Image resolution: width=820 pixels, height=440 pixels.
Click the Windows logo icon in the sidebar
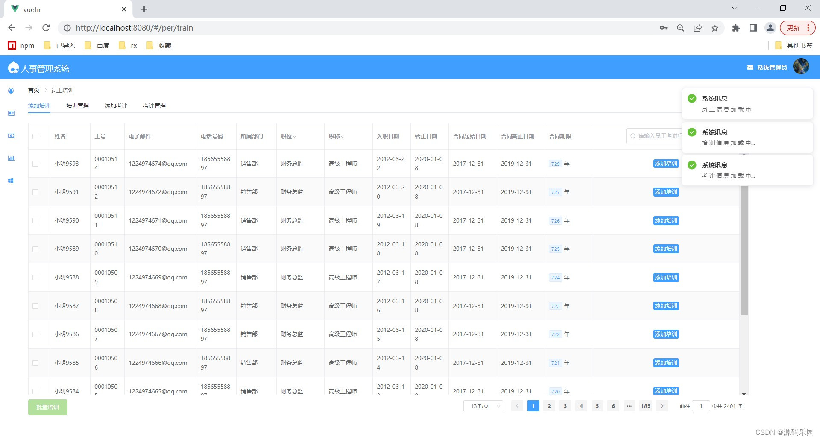click(x=11, y=180)
